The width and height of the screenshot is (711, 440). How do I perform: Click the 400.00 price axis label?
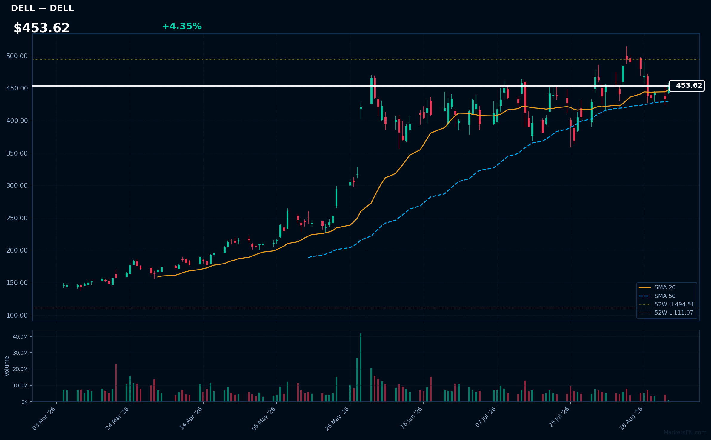[x=17, y=121]
